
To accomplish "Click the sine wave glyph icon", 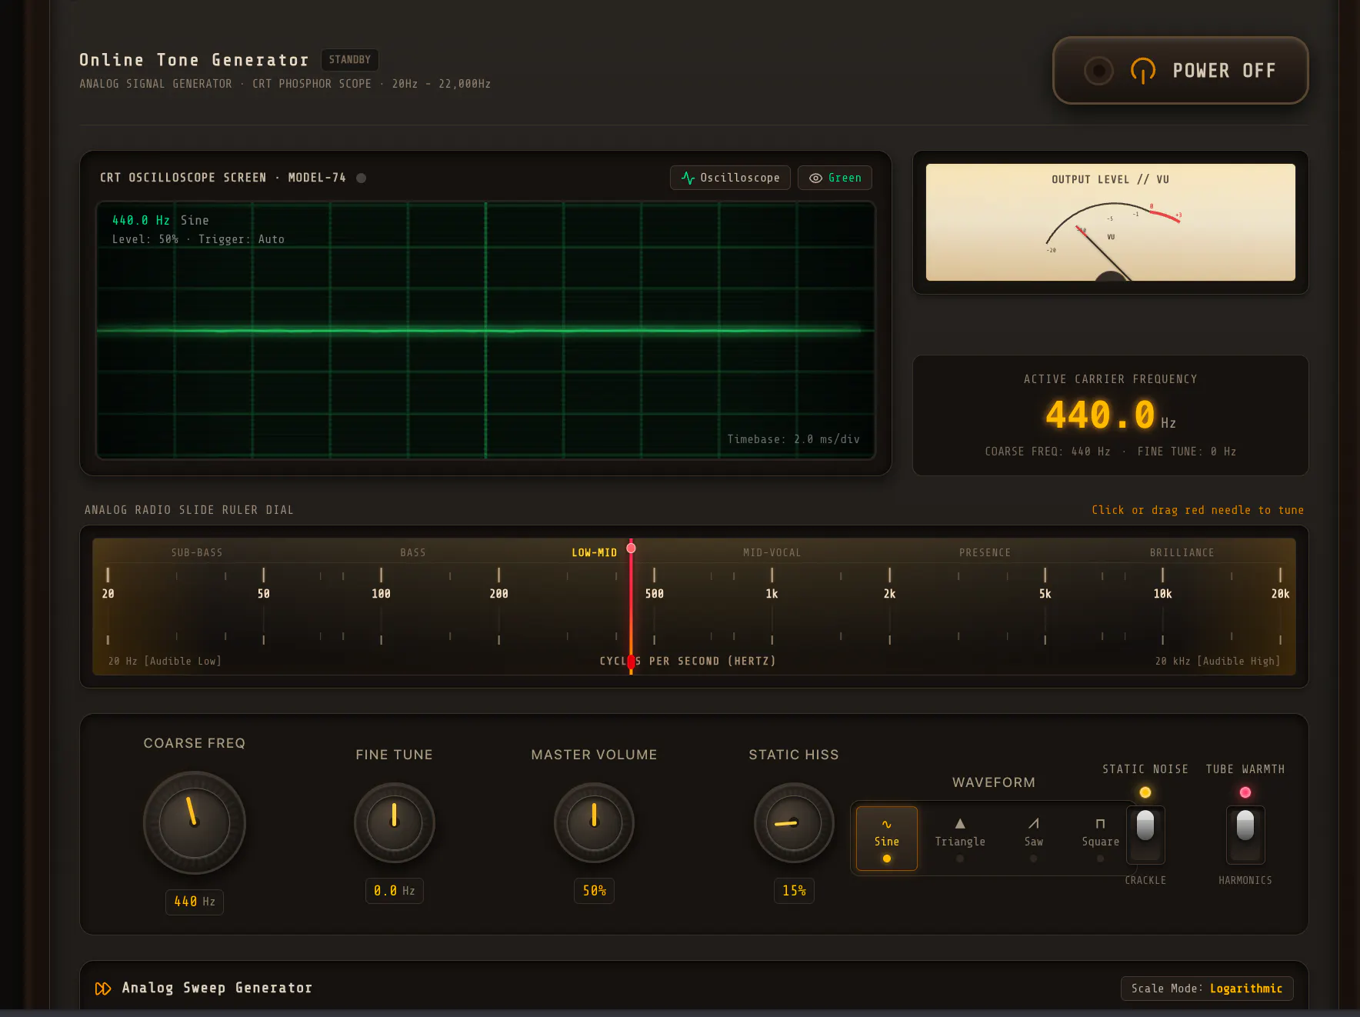I will point(887,824).
